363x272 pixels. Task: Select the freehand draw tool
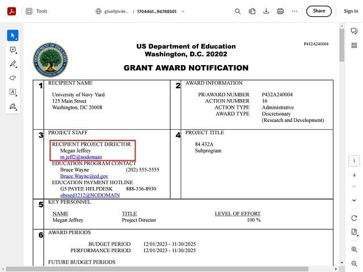click(12, 78)
